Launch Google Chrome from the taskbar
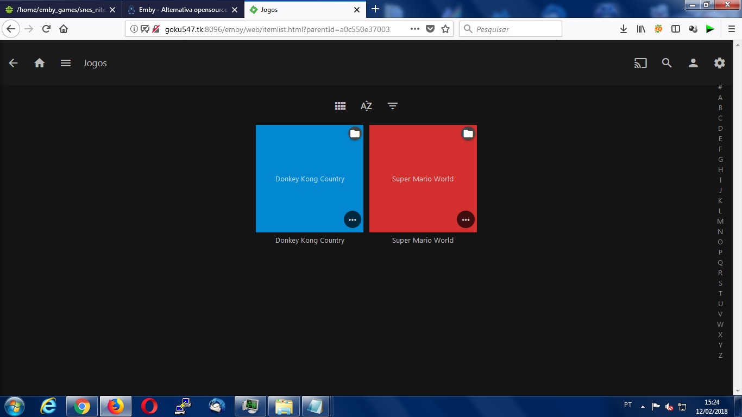This screenshot has height=417, width=742. click(x=82, y=406)
